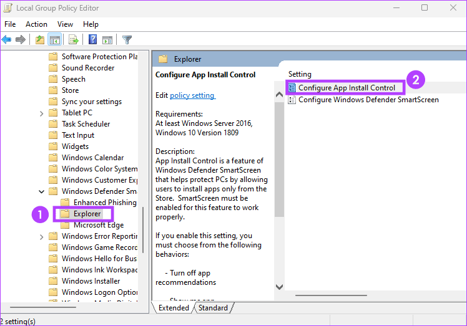The height and width of the screenshot is (326, 467).
Task: Switch to the Extended tab
Action: [x=174, y=308]
